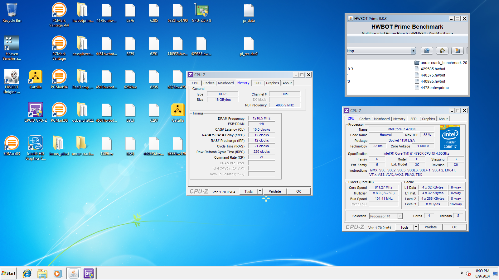
Task: Open Tools dropdown arrow in Memory CPU-Z window
Action: point(260,191)
